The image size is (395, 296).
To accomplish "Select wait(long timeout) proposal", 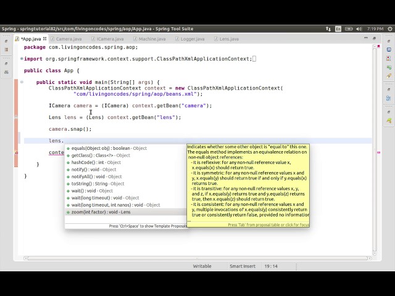I will pyautogui.click(x=125, y=197).
